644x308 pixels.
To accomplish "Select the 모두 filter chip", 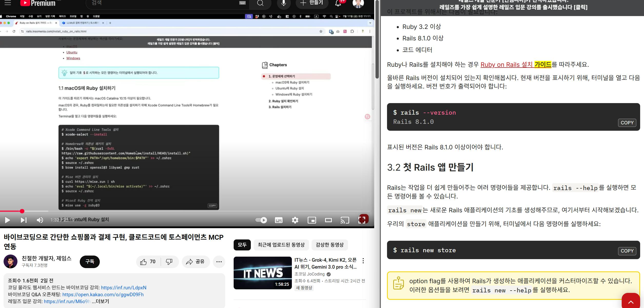I will tap(242, 245).
